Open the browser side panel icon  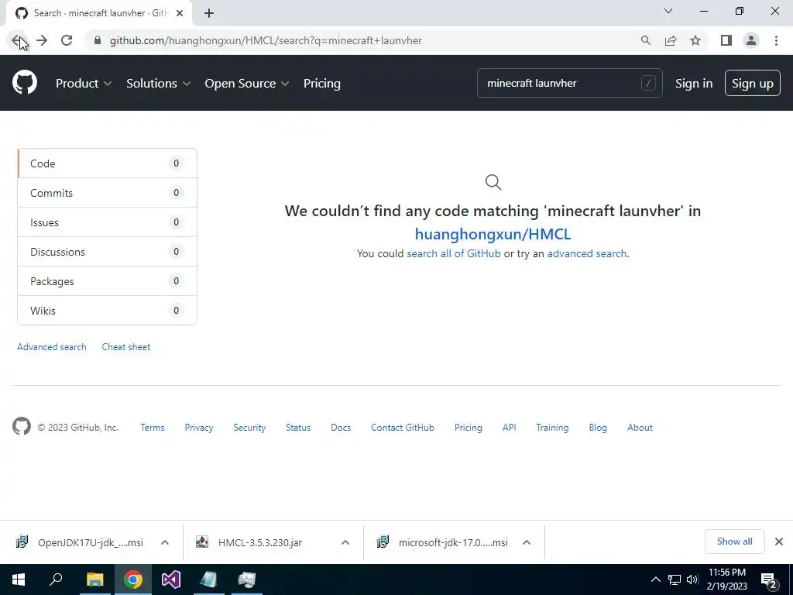(x=726, y=40)
